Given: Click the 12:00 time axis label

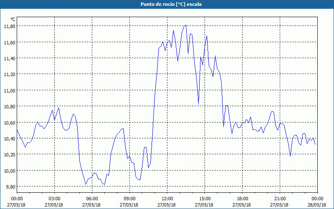Looking at the screenshot, I should coord(167,199).
